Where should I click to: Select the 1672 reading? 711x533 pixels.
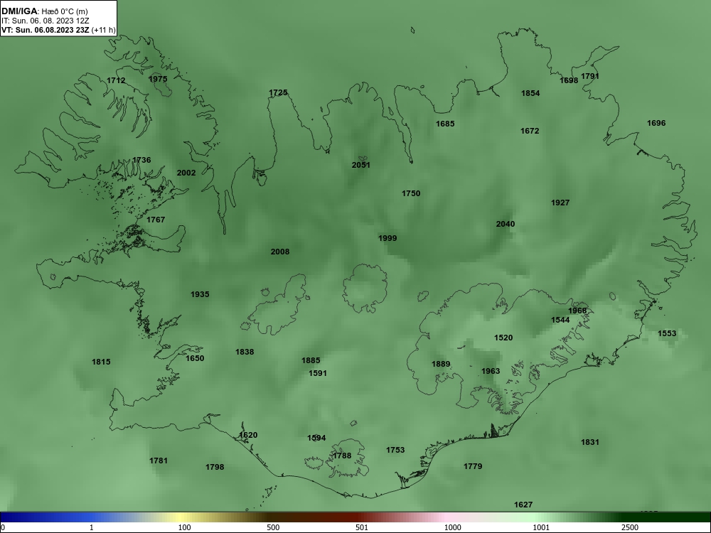click(530, 131)
